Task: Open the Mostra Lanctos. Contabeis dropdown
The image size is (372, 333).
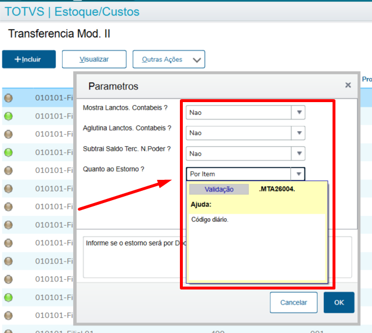Action: click(298, 113)
